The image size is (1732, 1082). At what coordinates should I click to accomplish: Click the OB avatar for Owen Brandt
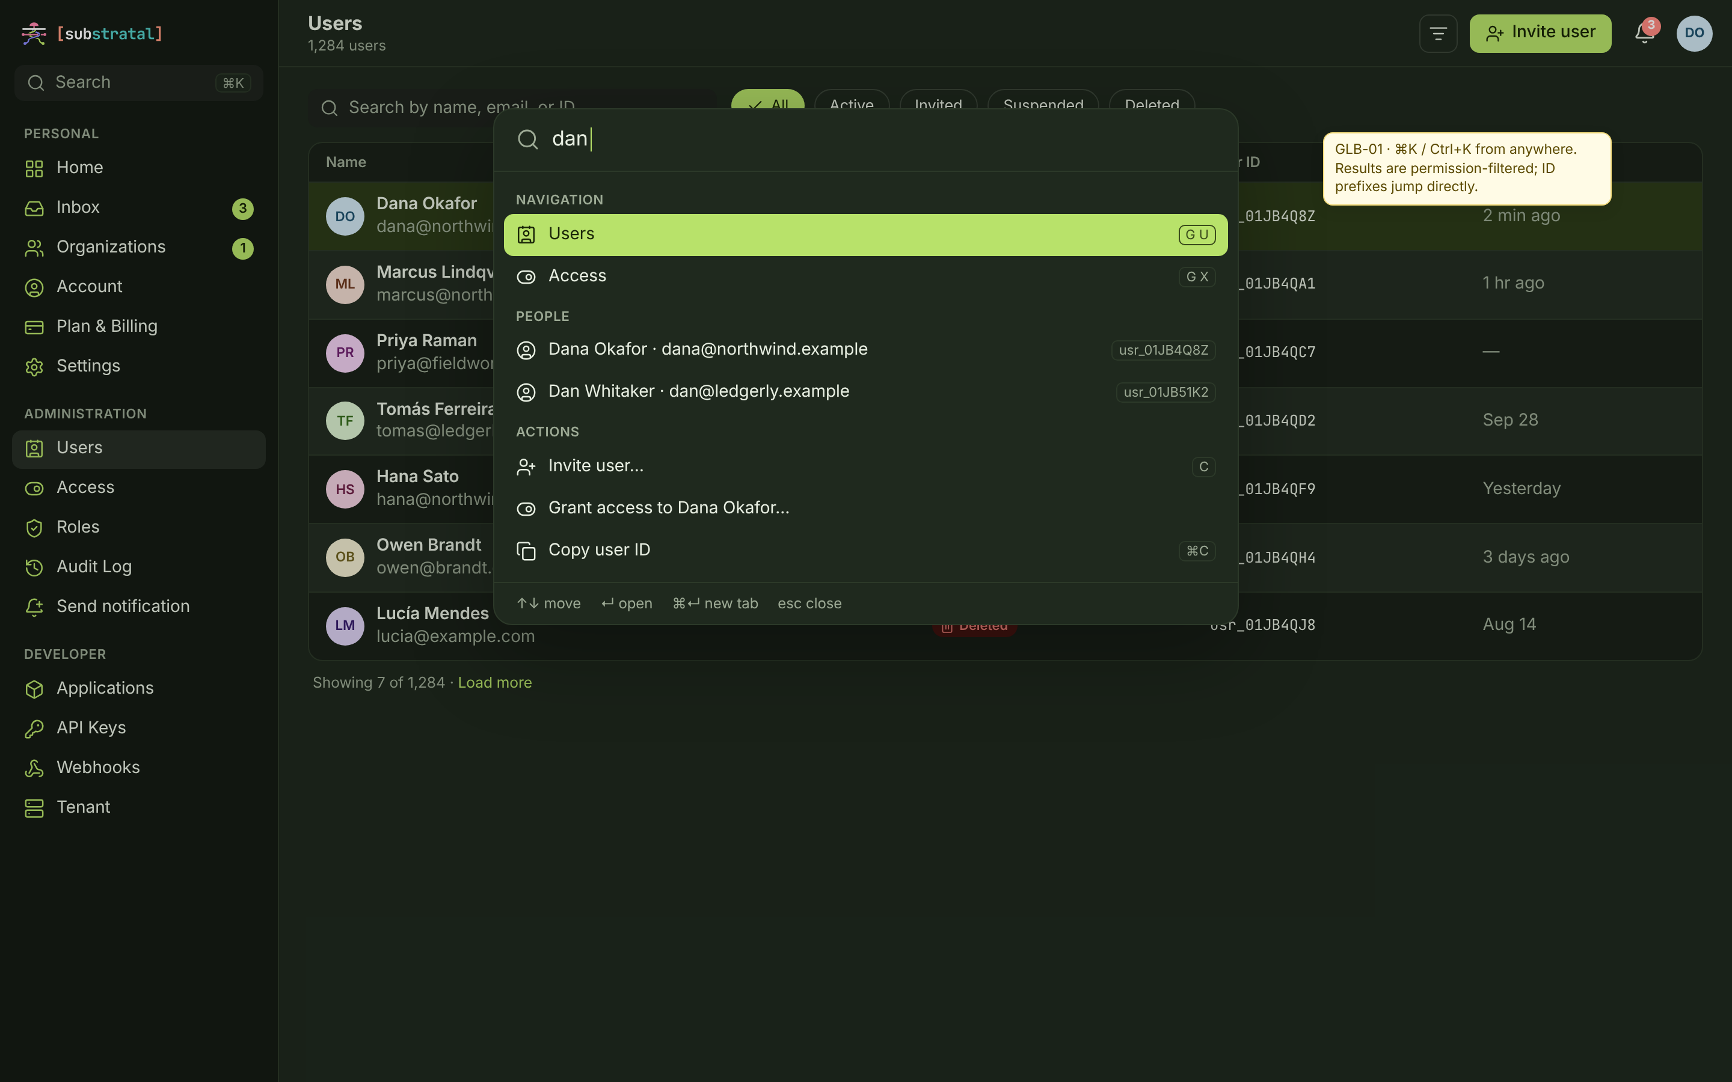(345, 557)
